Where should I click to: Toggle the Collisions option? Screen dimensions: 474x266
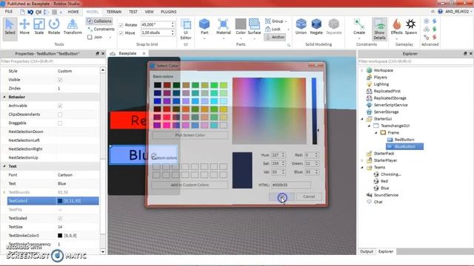pos(99,21)
